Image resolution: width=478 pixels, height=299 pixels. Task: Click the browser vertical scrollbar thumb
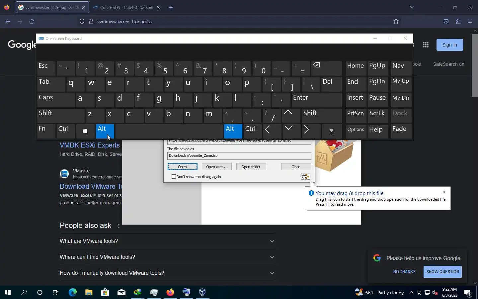point(475,65)
